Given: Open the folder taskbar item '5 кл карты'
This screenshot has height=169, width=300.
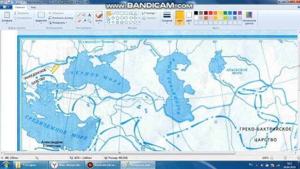Looking at the screenshot, I should [30, 165].
